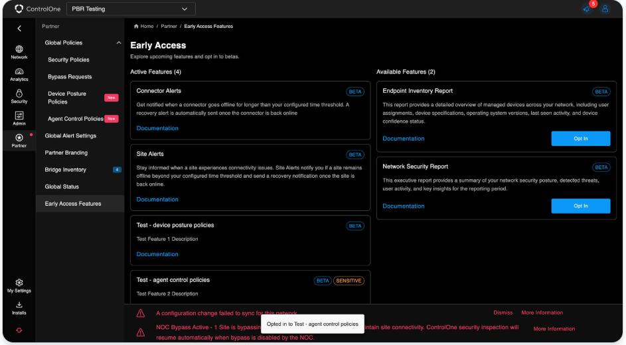The width and height of the screenshot is (626, 345).
Task: Click BETA badge on Network Security Report
Action: [x=601, y=167]
